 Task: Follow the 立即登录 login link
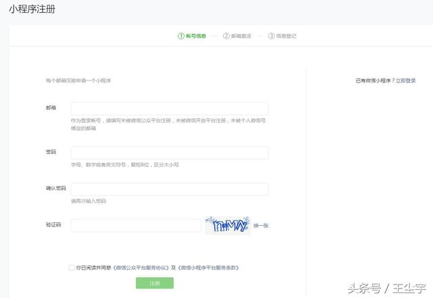[407, 80]
